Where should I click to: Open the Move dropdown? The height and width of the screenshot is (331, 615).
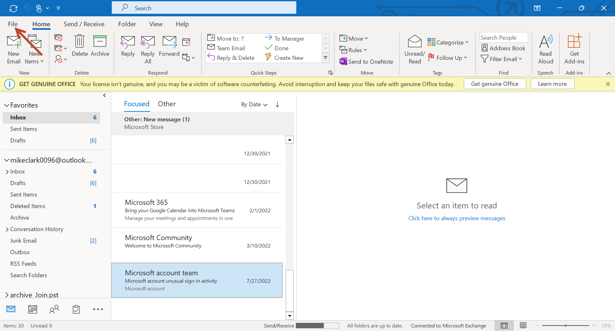coord(354,38)
